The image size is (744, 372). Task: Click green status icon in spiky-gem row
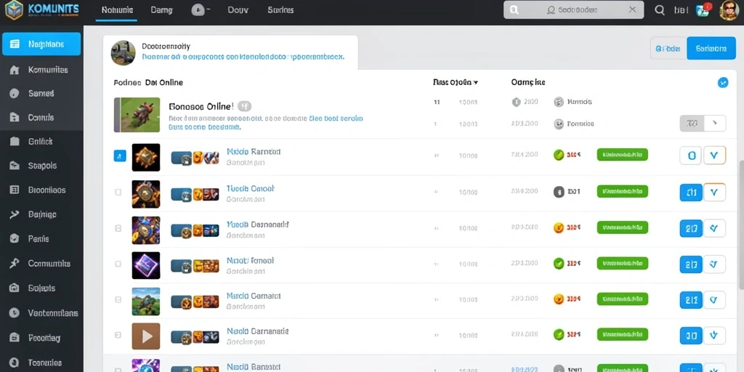coord(559,155)
